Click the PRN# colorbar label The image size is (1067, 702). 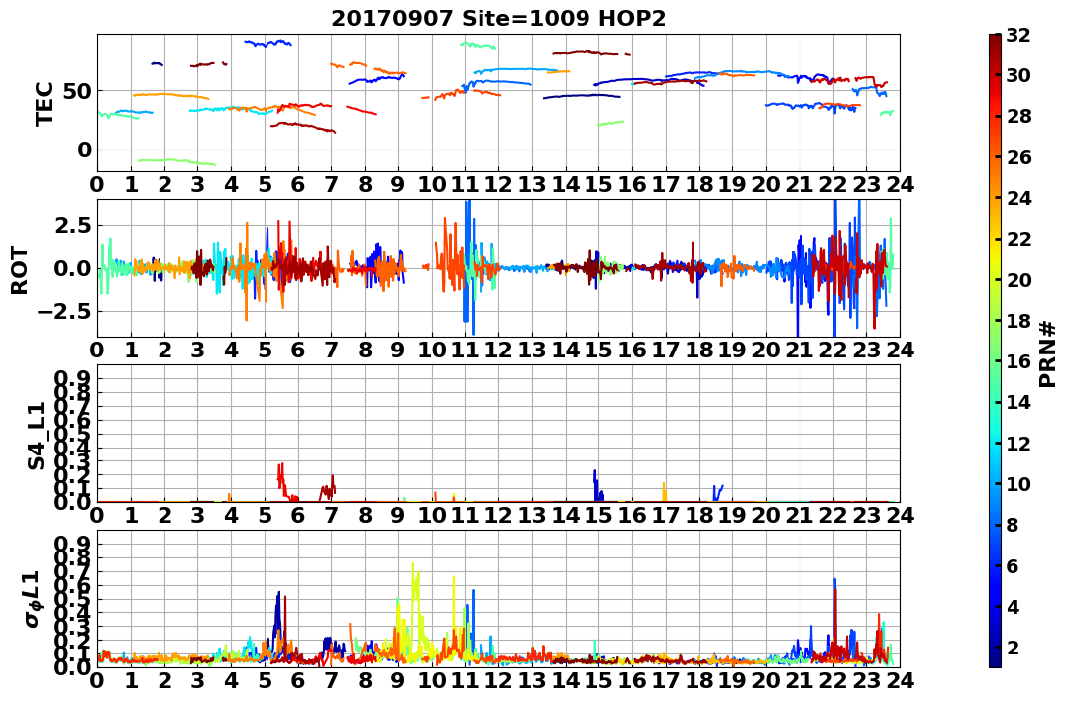click(x=1047, y=354)
